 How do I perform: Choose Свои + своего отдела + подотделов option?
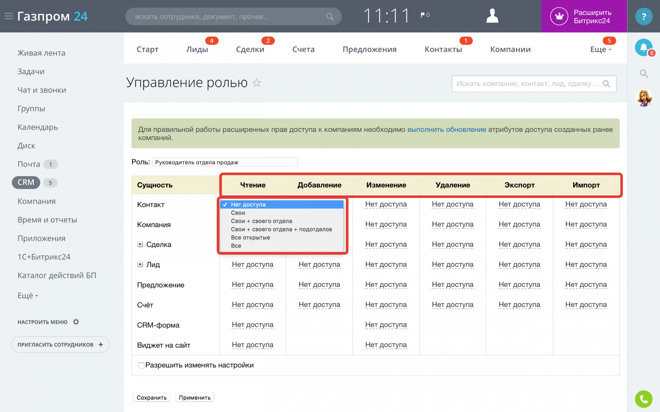[x=282, y=229]
